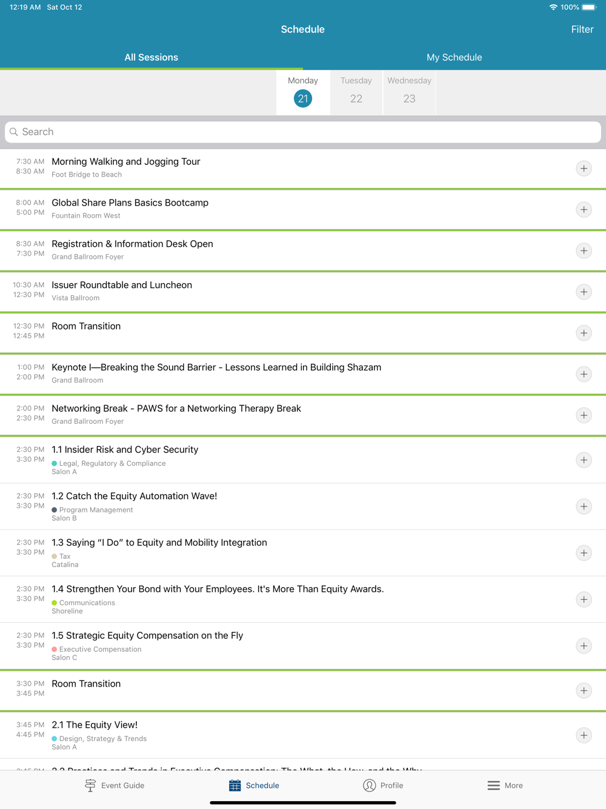Tap the Event Guide signpost icon

click(x=90, y=785)
